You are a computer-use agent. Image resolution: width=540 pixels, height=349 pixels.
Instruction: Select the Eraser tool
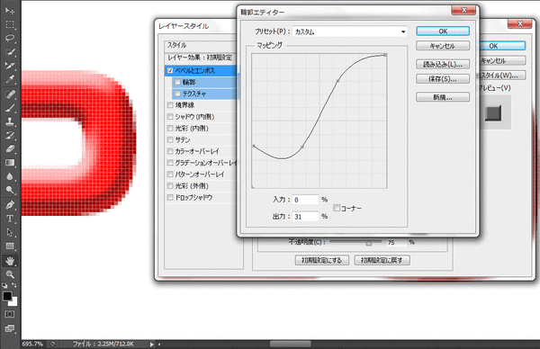10,148
